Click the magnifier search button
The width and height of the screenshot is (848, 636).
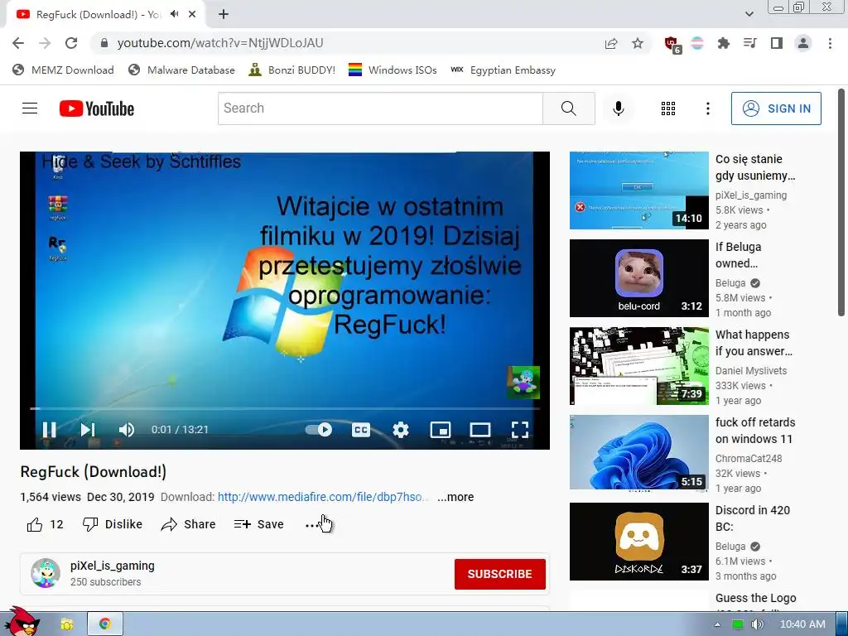[568, 108]
